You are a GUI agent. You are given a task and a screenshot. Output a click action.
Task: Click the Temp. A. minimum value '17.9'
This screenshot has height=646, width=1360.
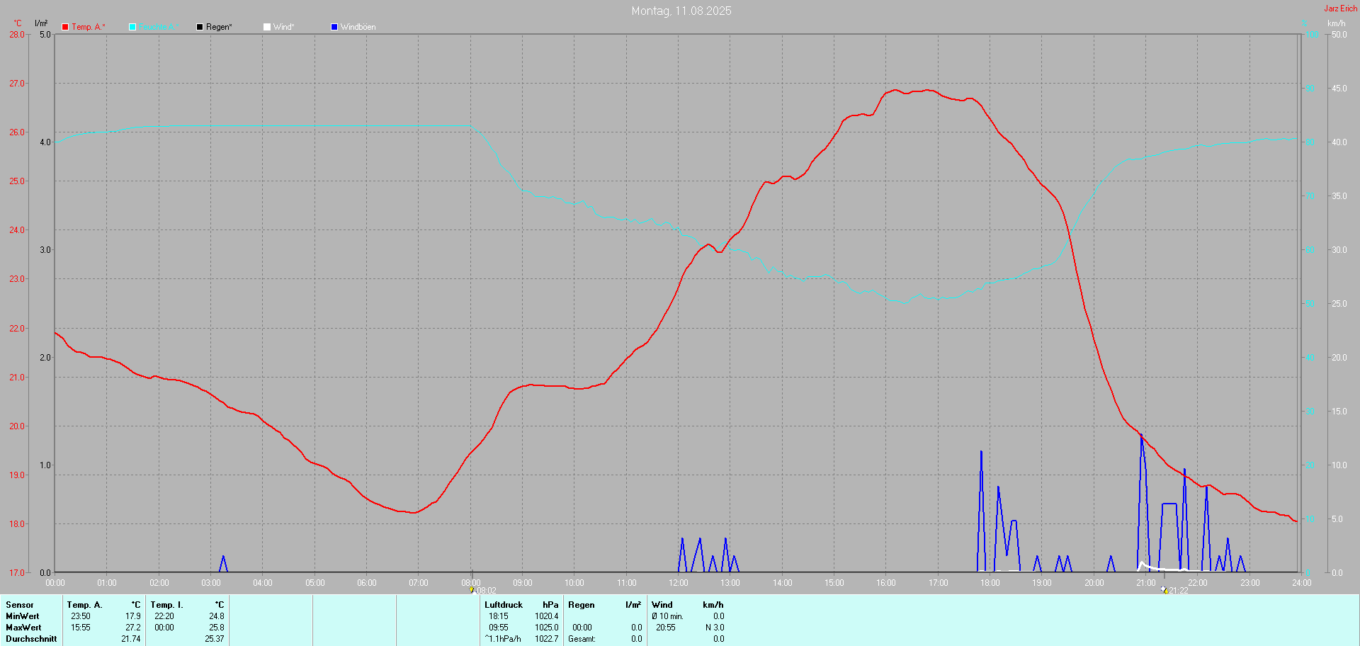point(133,616)
